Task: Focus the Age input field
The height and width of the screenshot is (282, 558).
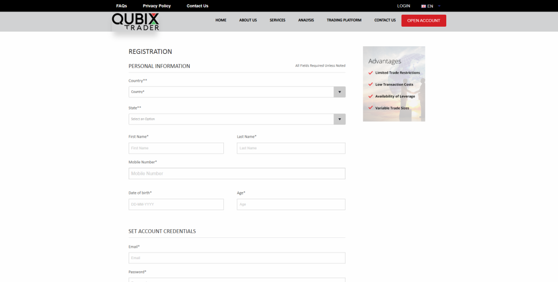Action: 291,205
